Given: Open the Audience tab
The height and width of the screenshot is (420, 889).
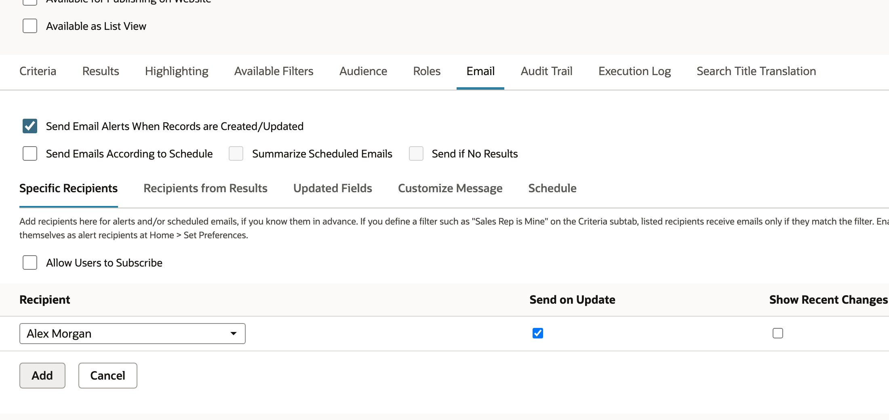Looking at the screenshot, I should tap(363, 71).
